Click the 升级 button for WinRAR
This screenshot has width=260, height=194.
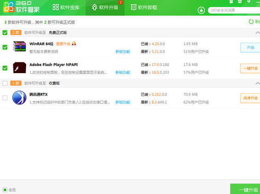click(250, 48)
